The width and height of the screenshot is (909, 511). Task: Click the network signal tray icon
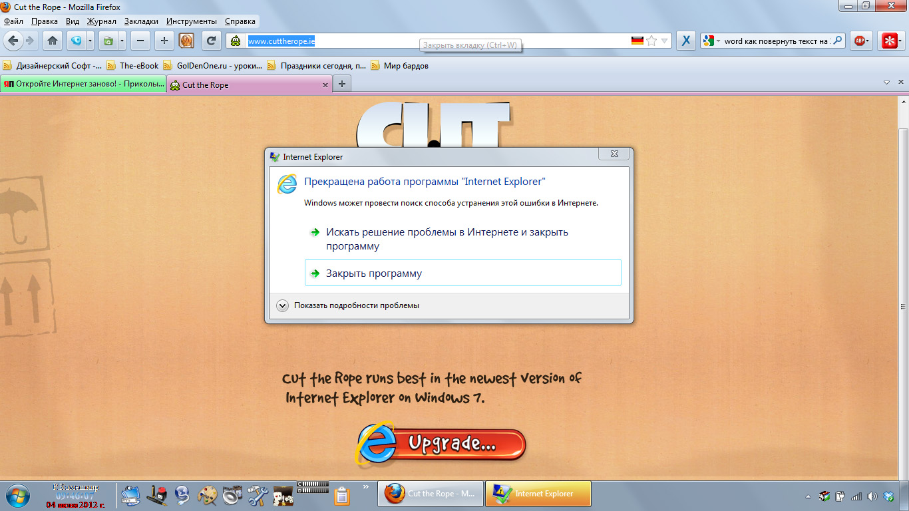click(856, 496)
